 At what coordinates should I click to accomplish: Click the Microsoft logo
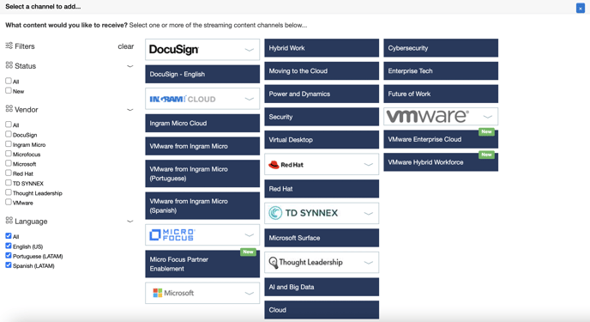[x=173, y=293]
